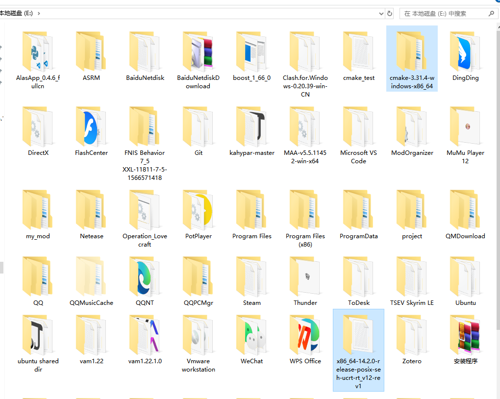Expand the 本地磁盘 (E:) breadcrumb chevron
Viewport: 500px width, 399px height.
coord(39,13)
